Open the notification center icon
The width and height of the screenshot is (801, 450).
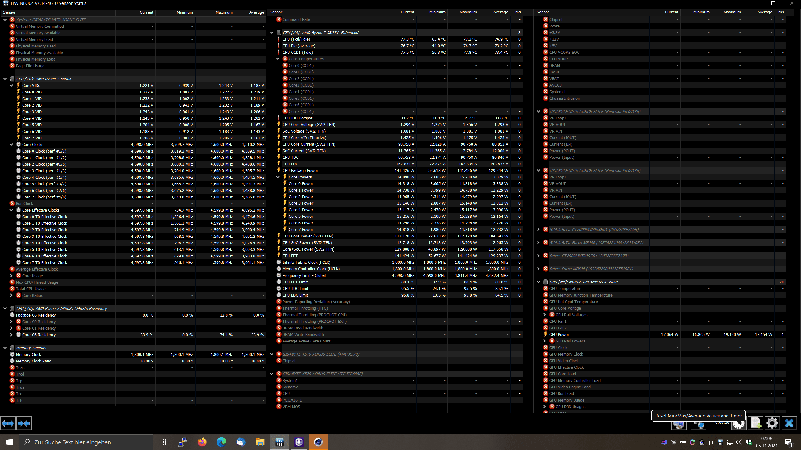[x=788, y=442]
